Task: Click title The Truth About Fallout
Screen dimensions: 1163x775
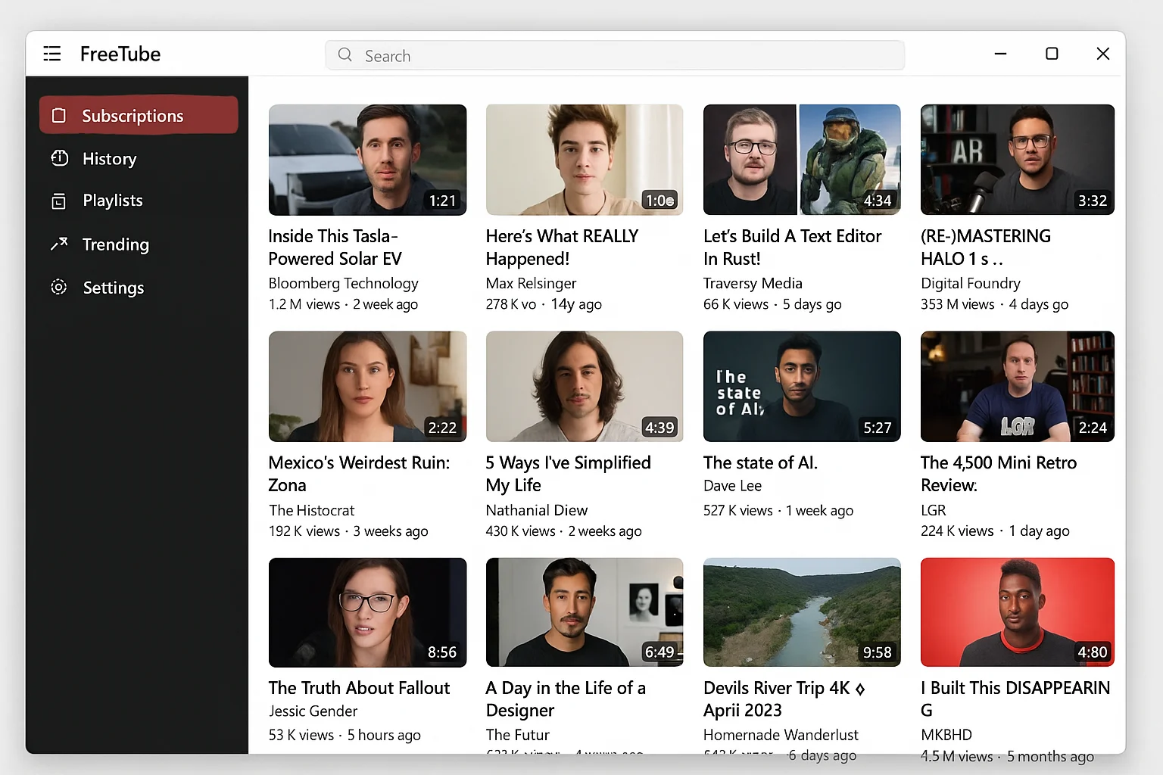Action: tap(359, 688)
